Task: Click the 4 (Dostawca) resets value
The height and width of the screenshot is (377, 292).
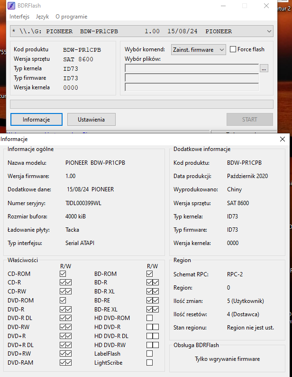Action: [243, 314]
